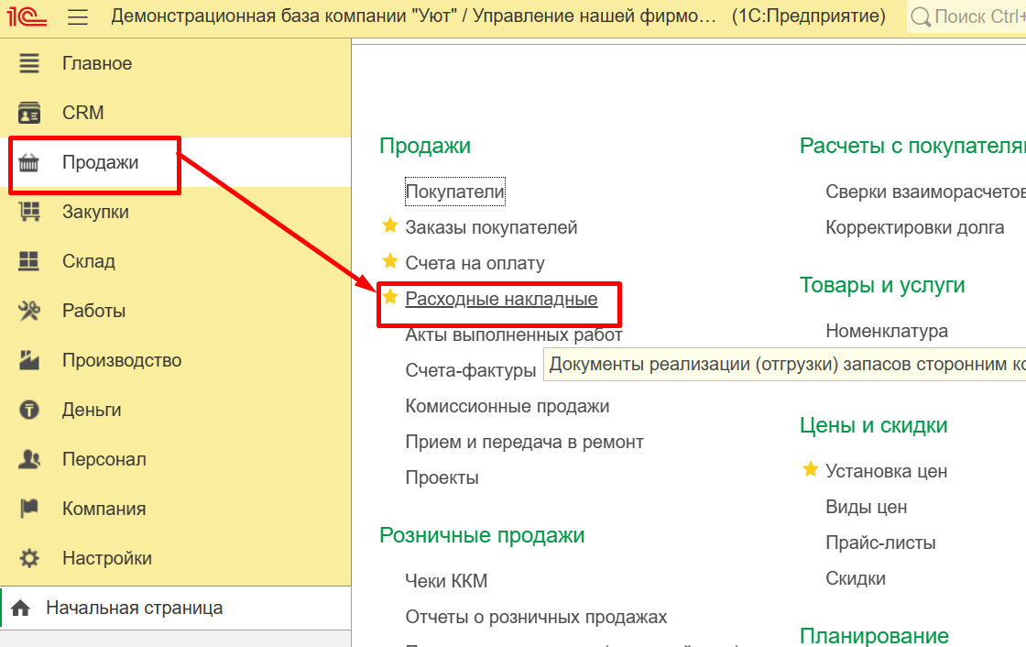Image resolution: width=1026 pixels, height=647 pixels.
Task: Open the Продажи section
Action: point(100,162)
